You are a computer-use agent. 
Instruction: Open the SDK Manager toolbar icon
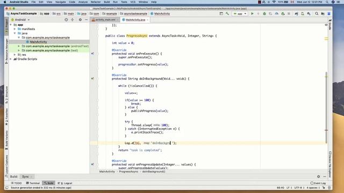tap(309, 13)
